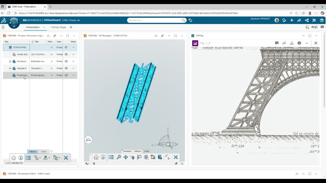Open the help question mark icon
The height and width of the screenshot is (183, 326).
click(322, 20)
